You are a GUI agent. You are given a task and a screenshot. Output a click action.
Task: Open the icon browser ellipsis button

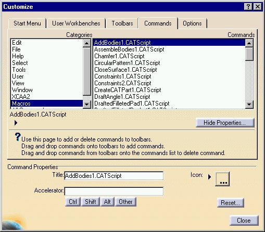pyautogui.click(x=222, y=179)
